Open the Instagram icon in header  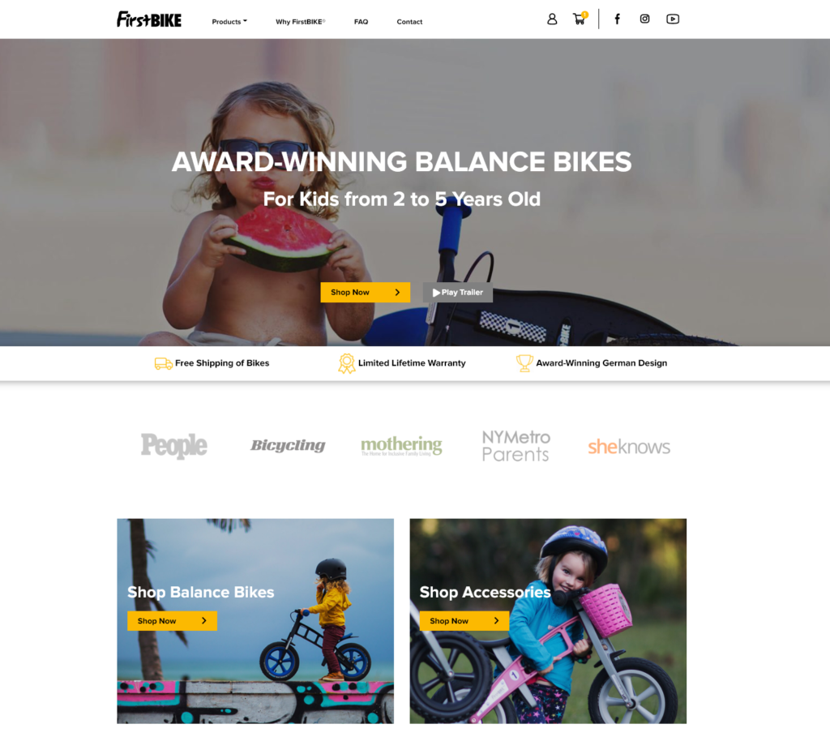[x=644, y=19]
